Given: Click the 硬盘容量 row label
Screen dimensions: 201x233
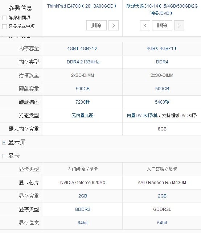Looking at the screenshot, I should [29, 89].
